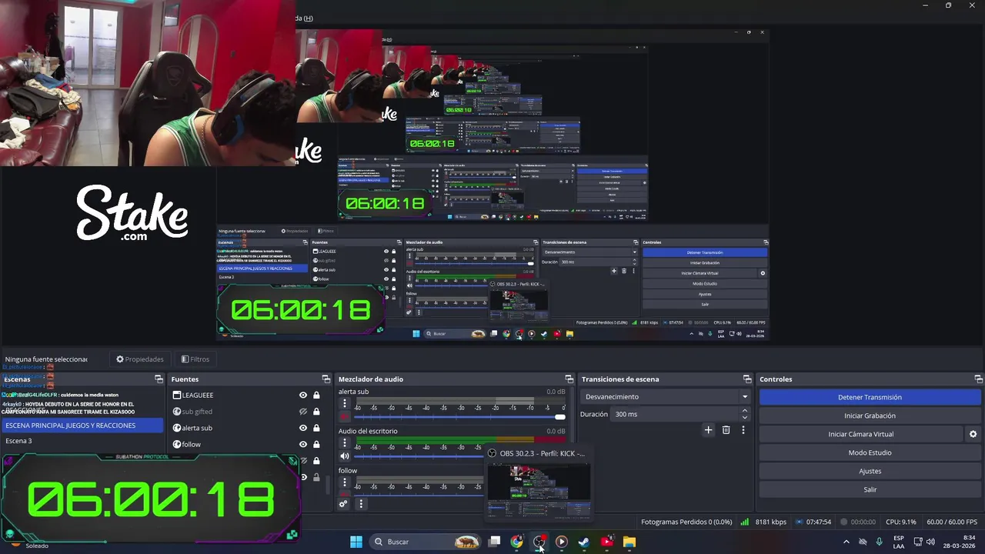Screen dimensions: 985x554
Task: Open Steam from the taskbar
Action: pos(584,542)
